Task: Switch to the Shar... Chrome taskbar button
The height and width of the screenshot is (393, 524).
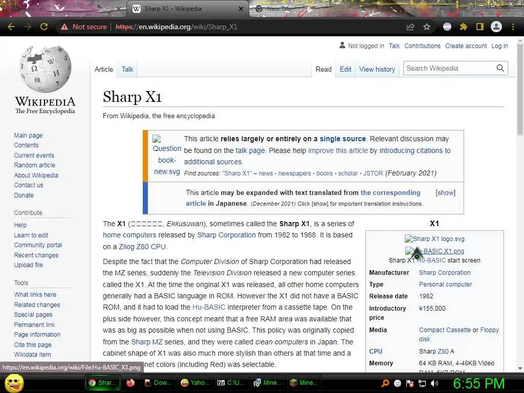Action: pos(102,383)
